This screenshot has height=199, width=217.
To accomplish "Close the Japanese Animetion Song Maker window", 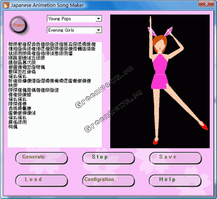I will click(x=206, y=3).
